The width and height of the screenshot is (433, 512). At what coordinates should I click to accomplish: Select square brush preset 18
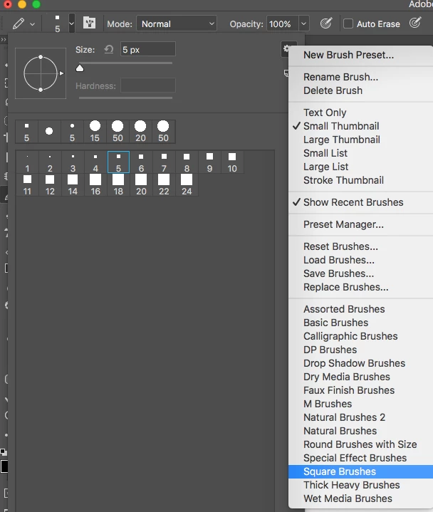(x=118, y=185)
